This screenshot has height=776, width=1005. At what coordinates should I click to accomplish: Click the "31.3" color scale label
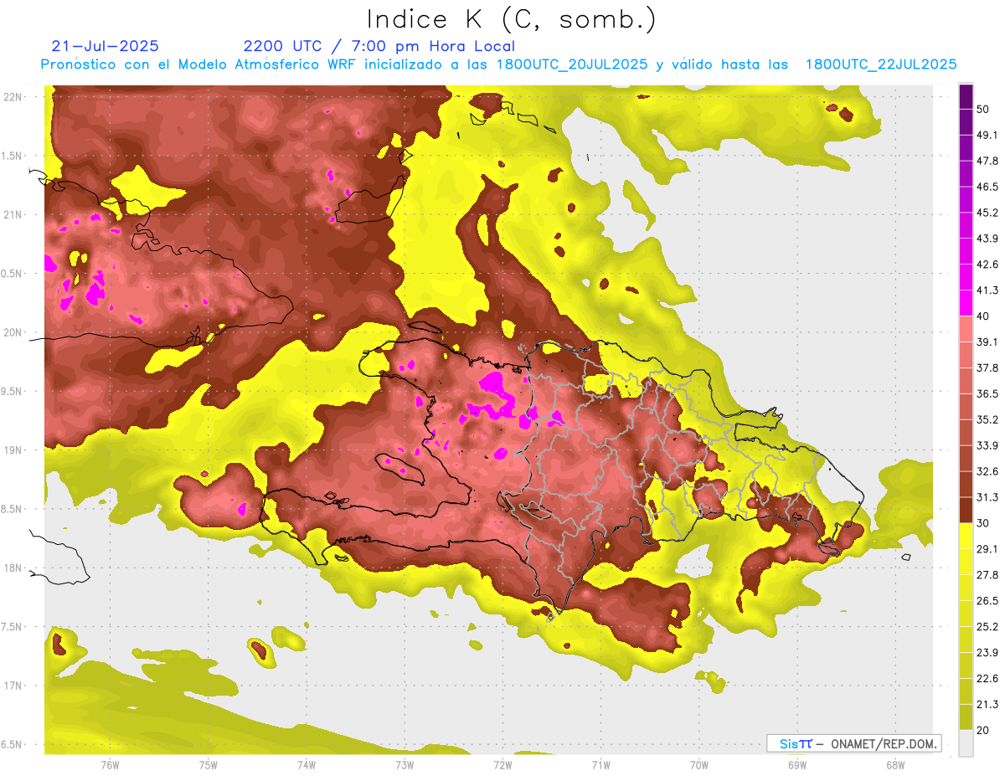tap(987, 497)
